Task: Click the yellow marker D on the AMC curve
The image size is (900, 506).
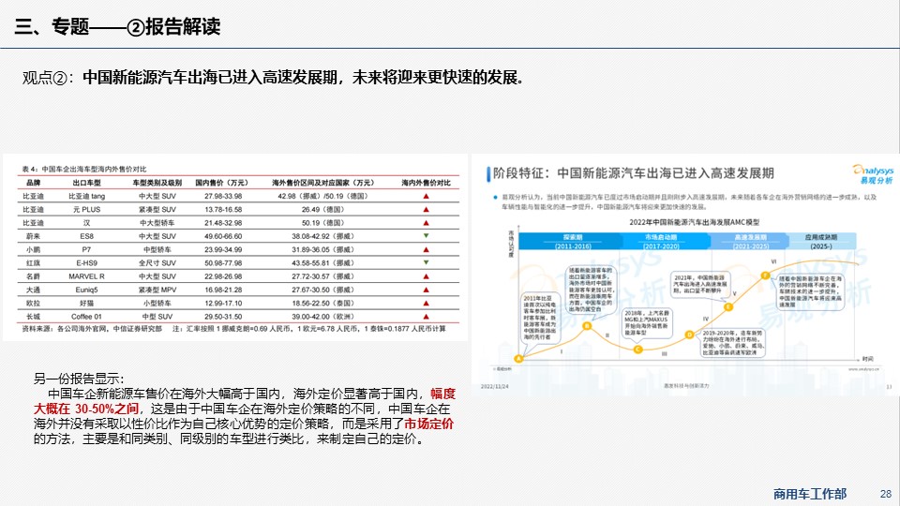Action: [689, 335]
